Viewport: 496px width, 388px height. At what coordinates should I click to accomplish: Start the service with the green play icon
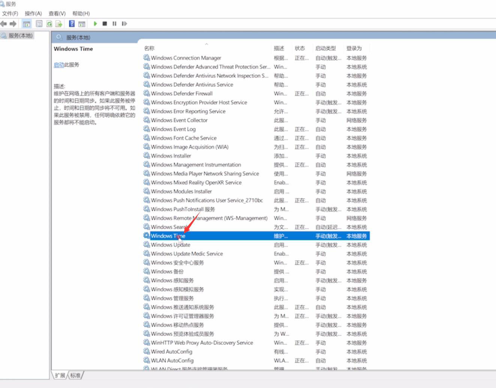point(95,24)
